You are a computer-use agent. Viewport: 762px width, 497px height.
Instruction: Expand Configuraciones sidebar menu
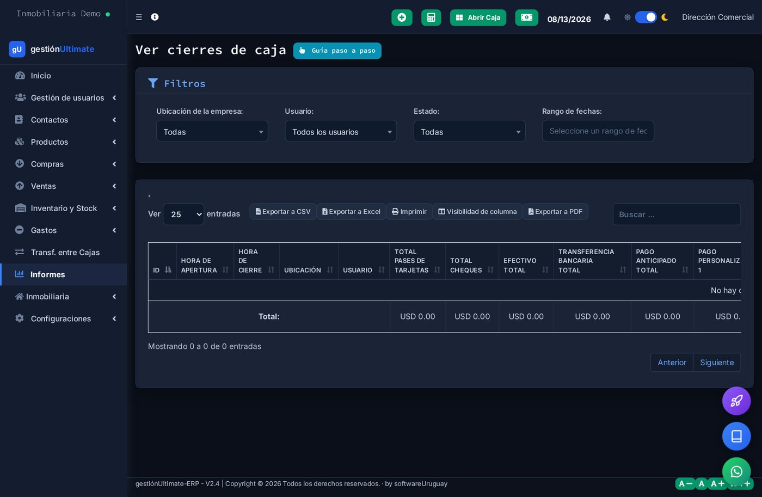coord(63,318)
